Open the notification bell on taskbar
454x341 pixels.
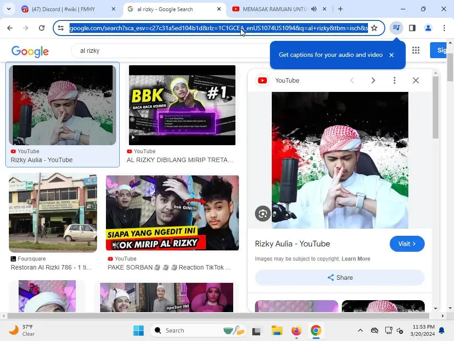tap(442, 330)
